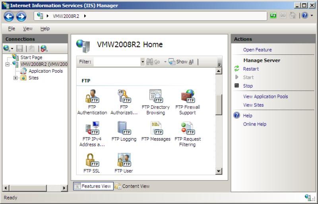318x204 pixels.
Task: Click the blue Help icon in Actions
Action: tap(237, 115)
